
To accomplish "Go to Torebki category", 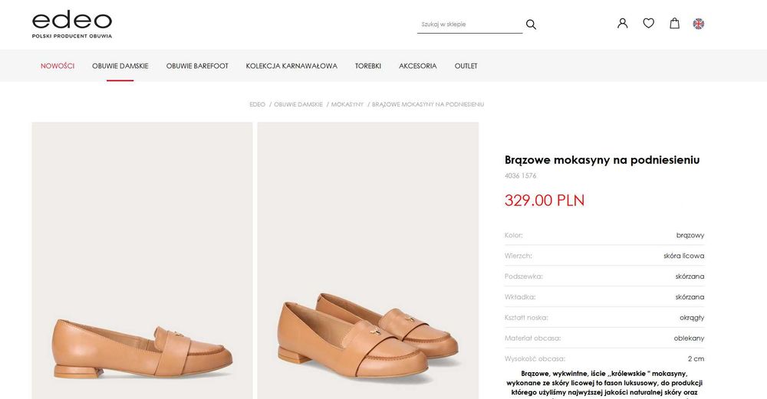I will [368, 66].
